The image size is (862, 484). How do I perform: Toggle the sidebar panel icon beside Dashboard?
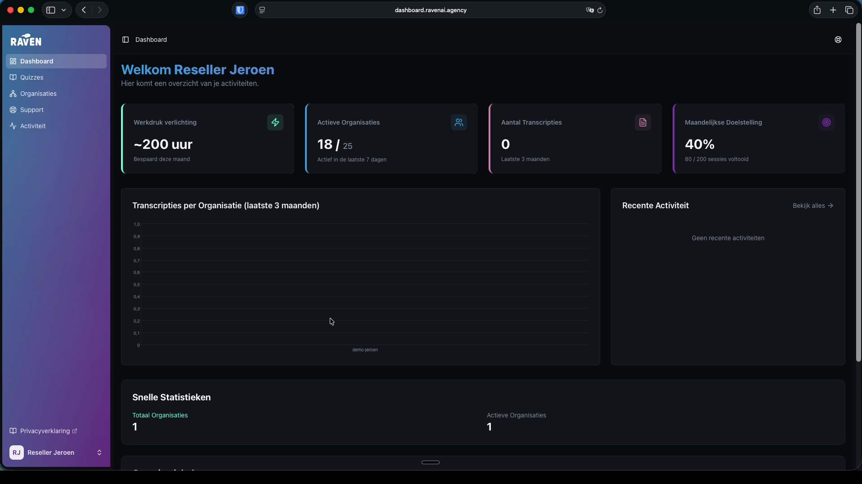click(126, 40)
